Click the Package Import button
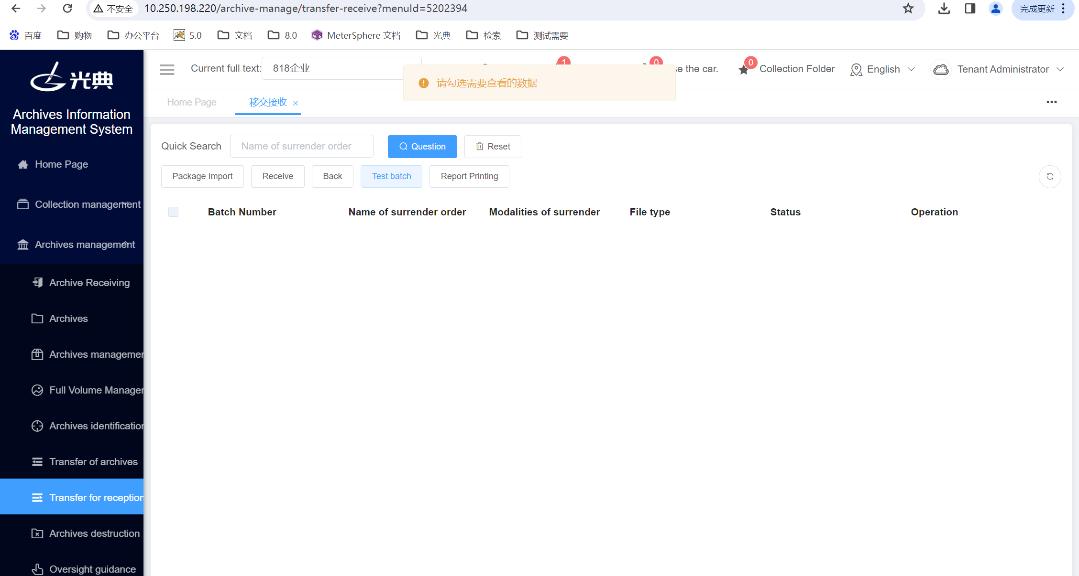1079x576 pixels. point(202,176)
